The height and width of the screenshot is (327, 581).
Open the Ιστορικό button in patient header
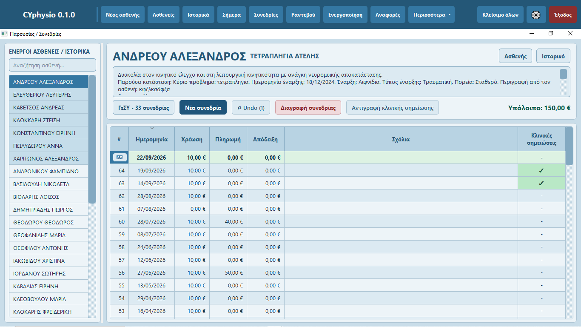[553, 56]
